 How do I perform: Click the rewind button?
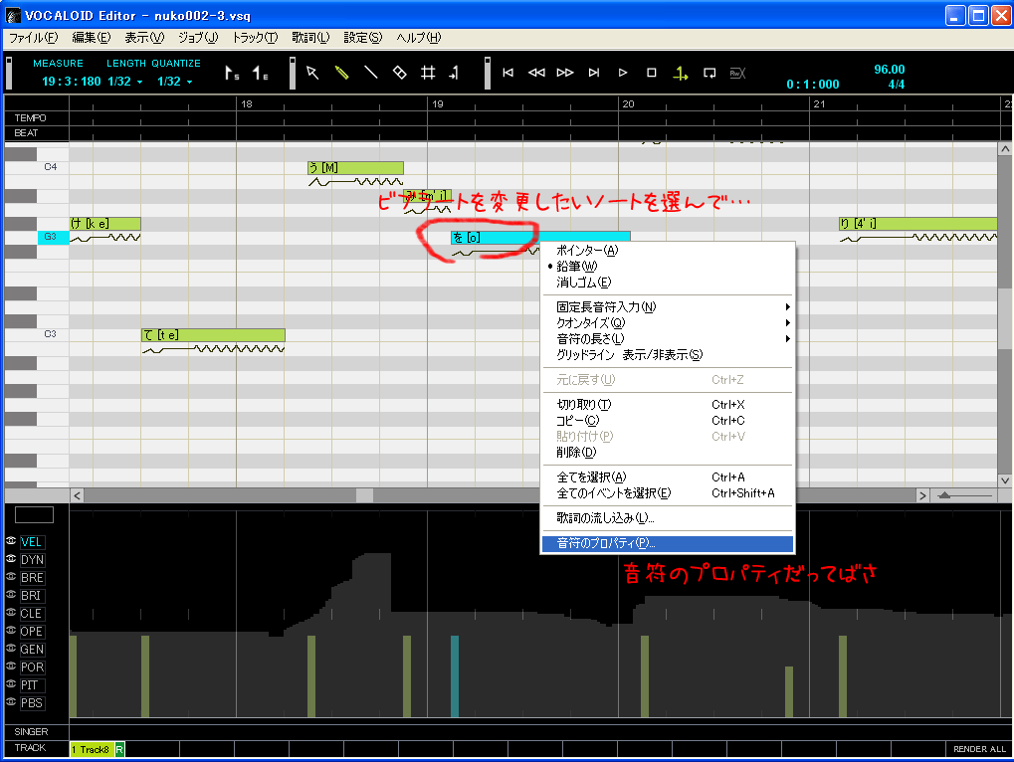point(536,73)
